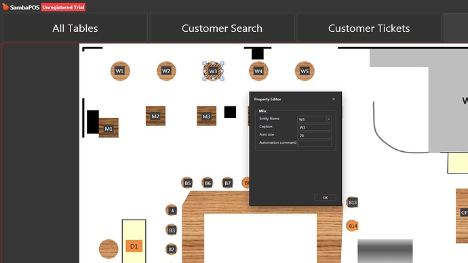The image size is (468, 263).
Task: Open the Entity Name dropdown arrow
Action: (328, 119)
